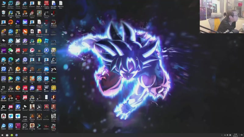Open the Discord desktop shortcut
This screenshot has width=244, height=137.
tap(32, 89)
